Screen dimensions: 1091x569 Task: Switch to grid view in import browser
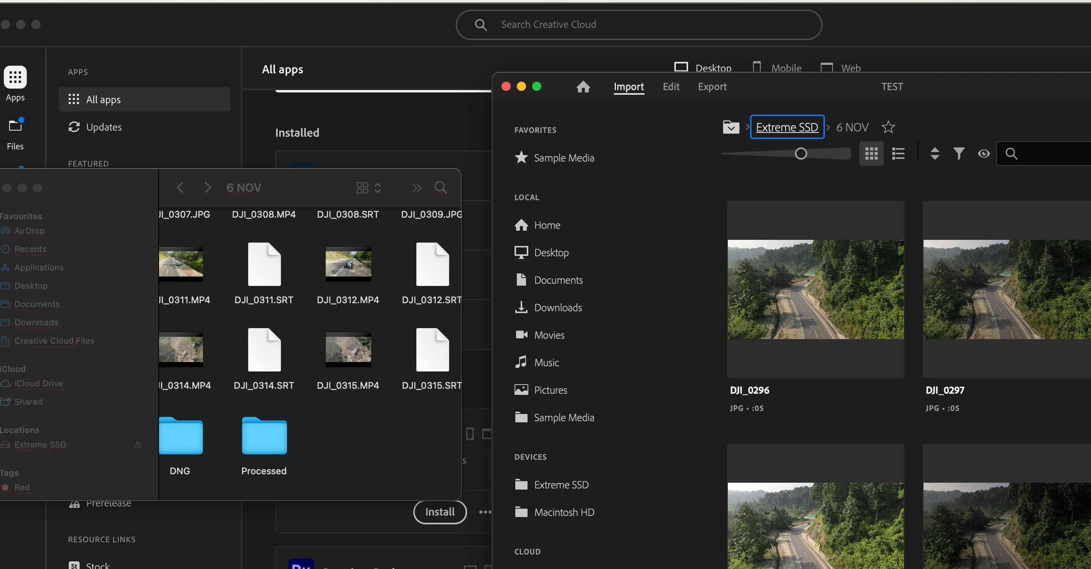[871, 154]
